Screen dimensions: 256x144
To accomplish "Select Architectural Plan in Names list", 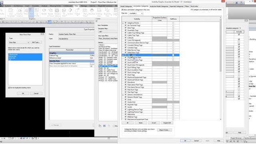I will (x=108, y=47).
